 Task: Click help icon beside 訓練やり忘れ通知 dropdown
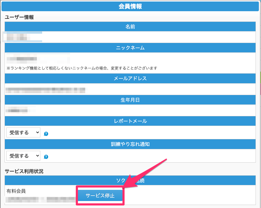[x=46, y=157]
